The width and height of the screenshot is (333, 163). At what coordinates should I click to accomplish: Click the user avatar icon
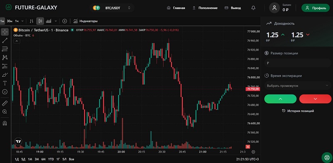(274, 8)
